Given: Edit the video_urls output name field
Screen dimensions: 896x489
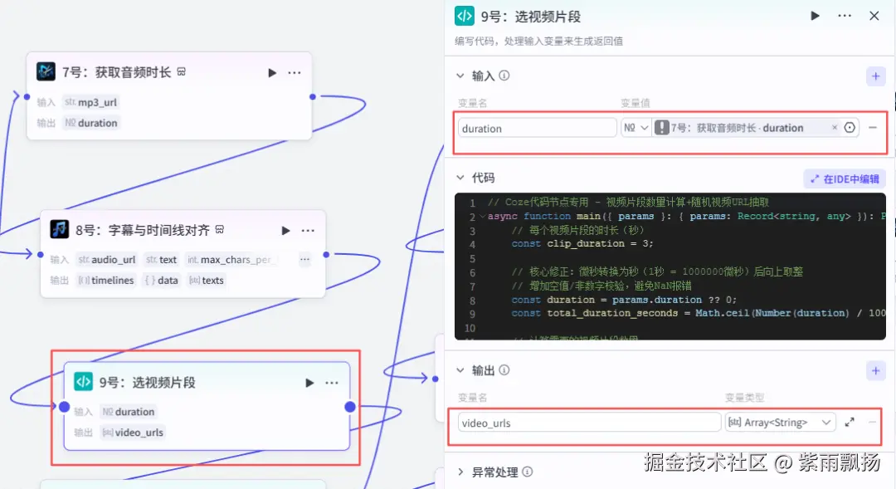Looking at the screenshot, I should click(x=588, y=423).
